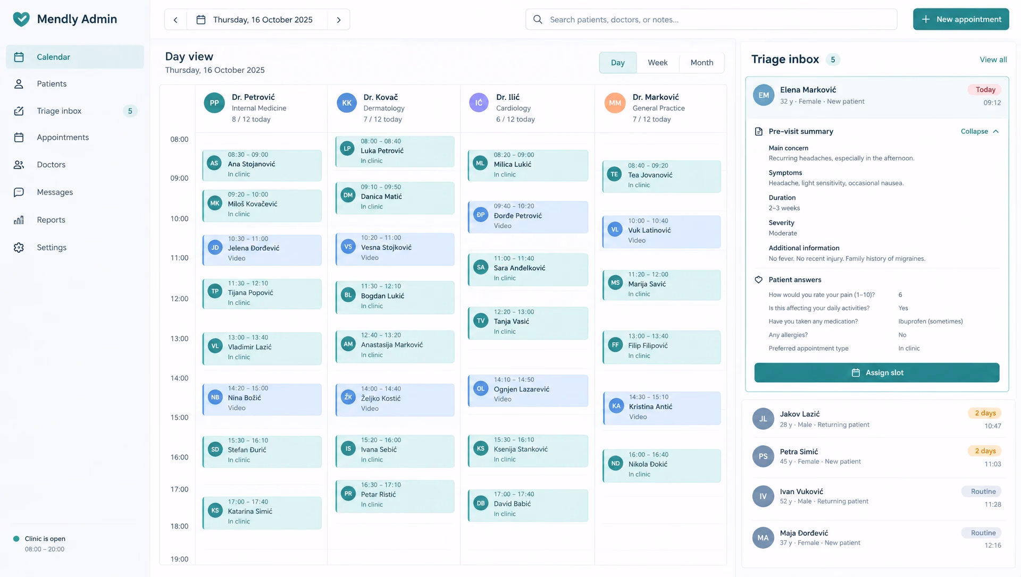Click the calendar icon in date picker

click(201, 20)
